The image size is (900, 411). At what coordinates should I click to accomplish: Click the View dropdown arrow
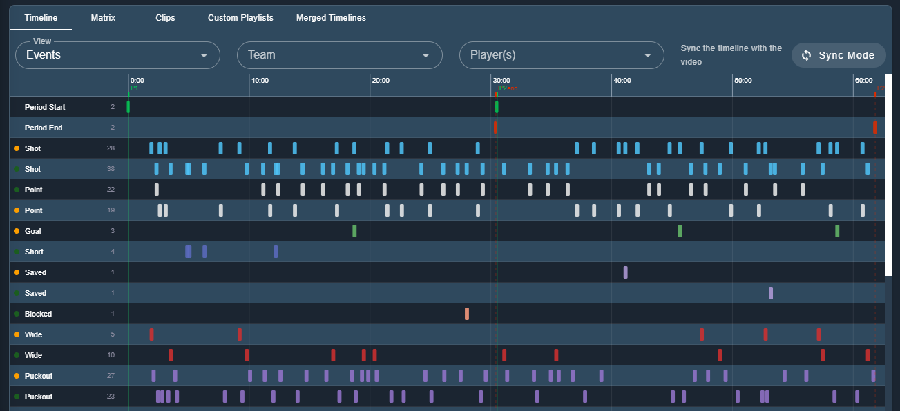[x=204, y=55]
